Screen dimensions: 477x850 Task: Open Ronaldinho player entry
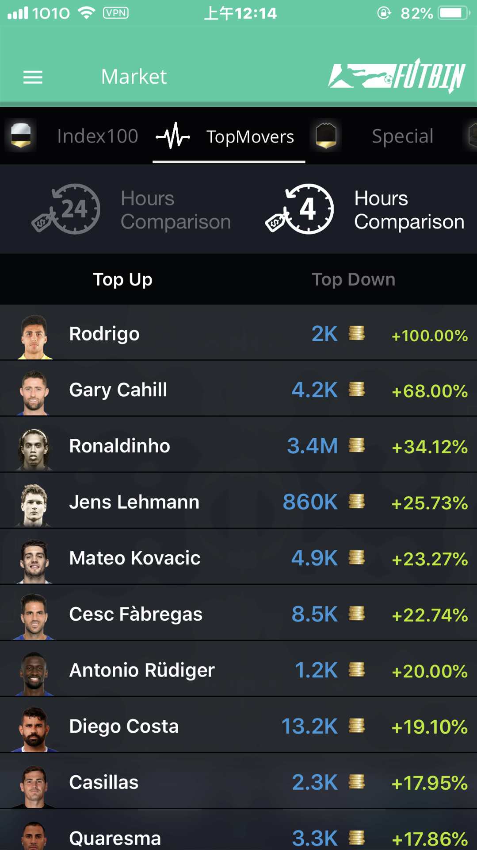click(239, 445)
